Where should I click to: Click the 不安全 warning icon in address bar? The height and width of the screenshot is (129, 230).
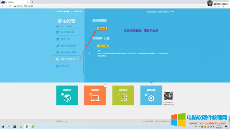[x=15, y=6]
